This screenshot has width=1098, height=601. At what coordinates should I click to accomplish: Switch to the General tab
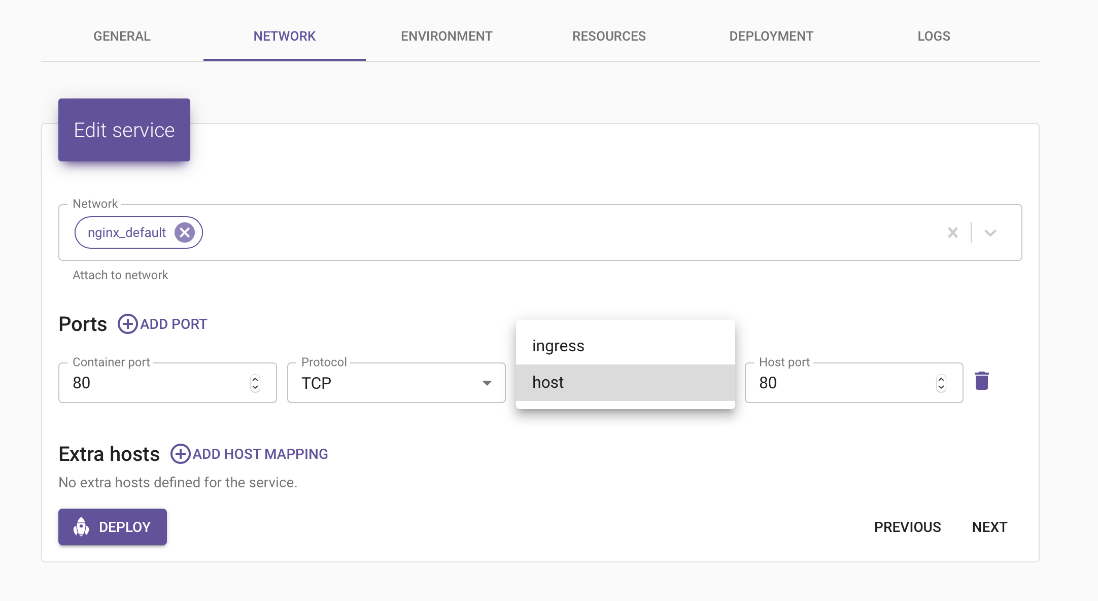click(122, 36)
